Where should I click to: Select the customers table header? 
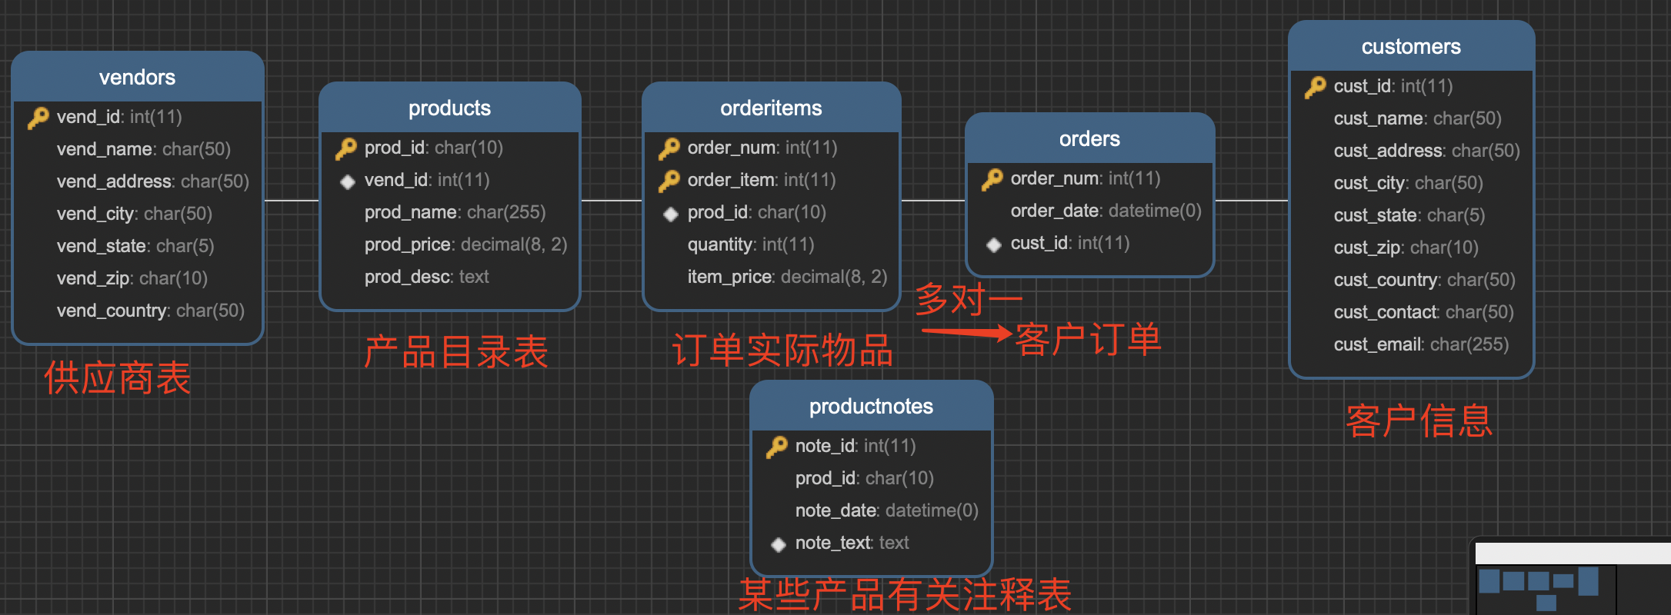pyautogui.click(x=1410, y=47)
